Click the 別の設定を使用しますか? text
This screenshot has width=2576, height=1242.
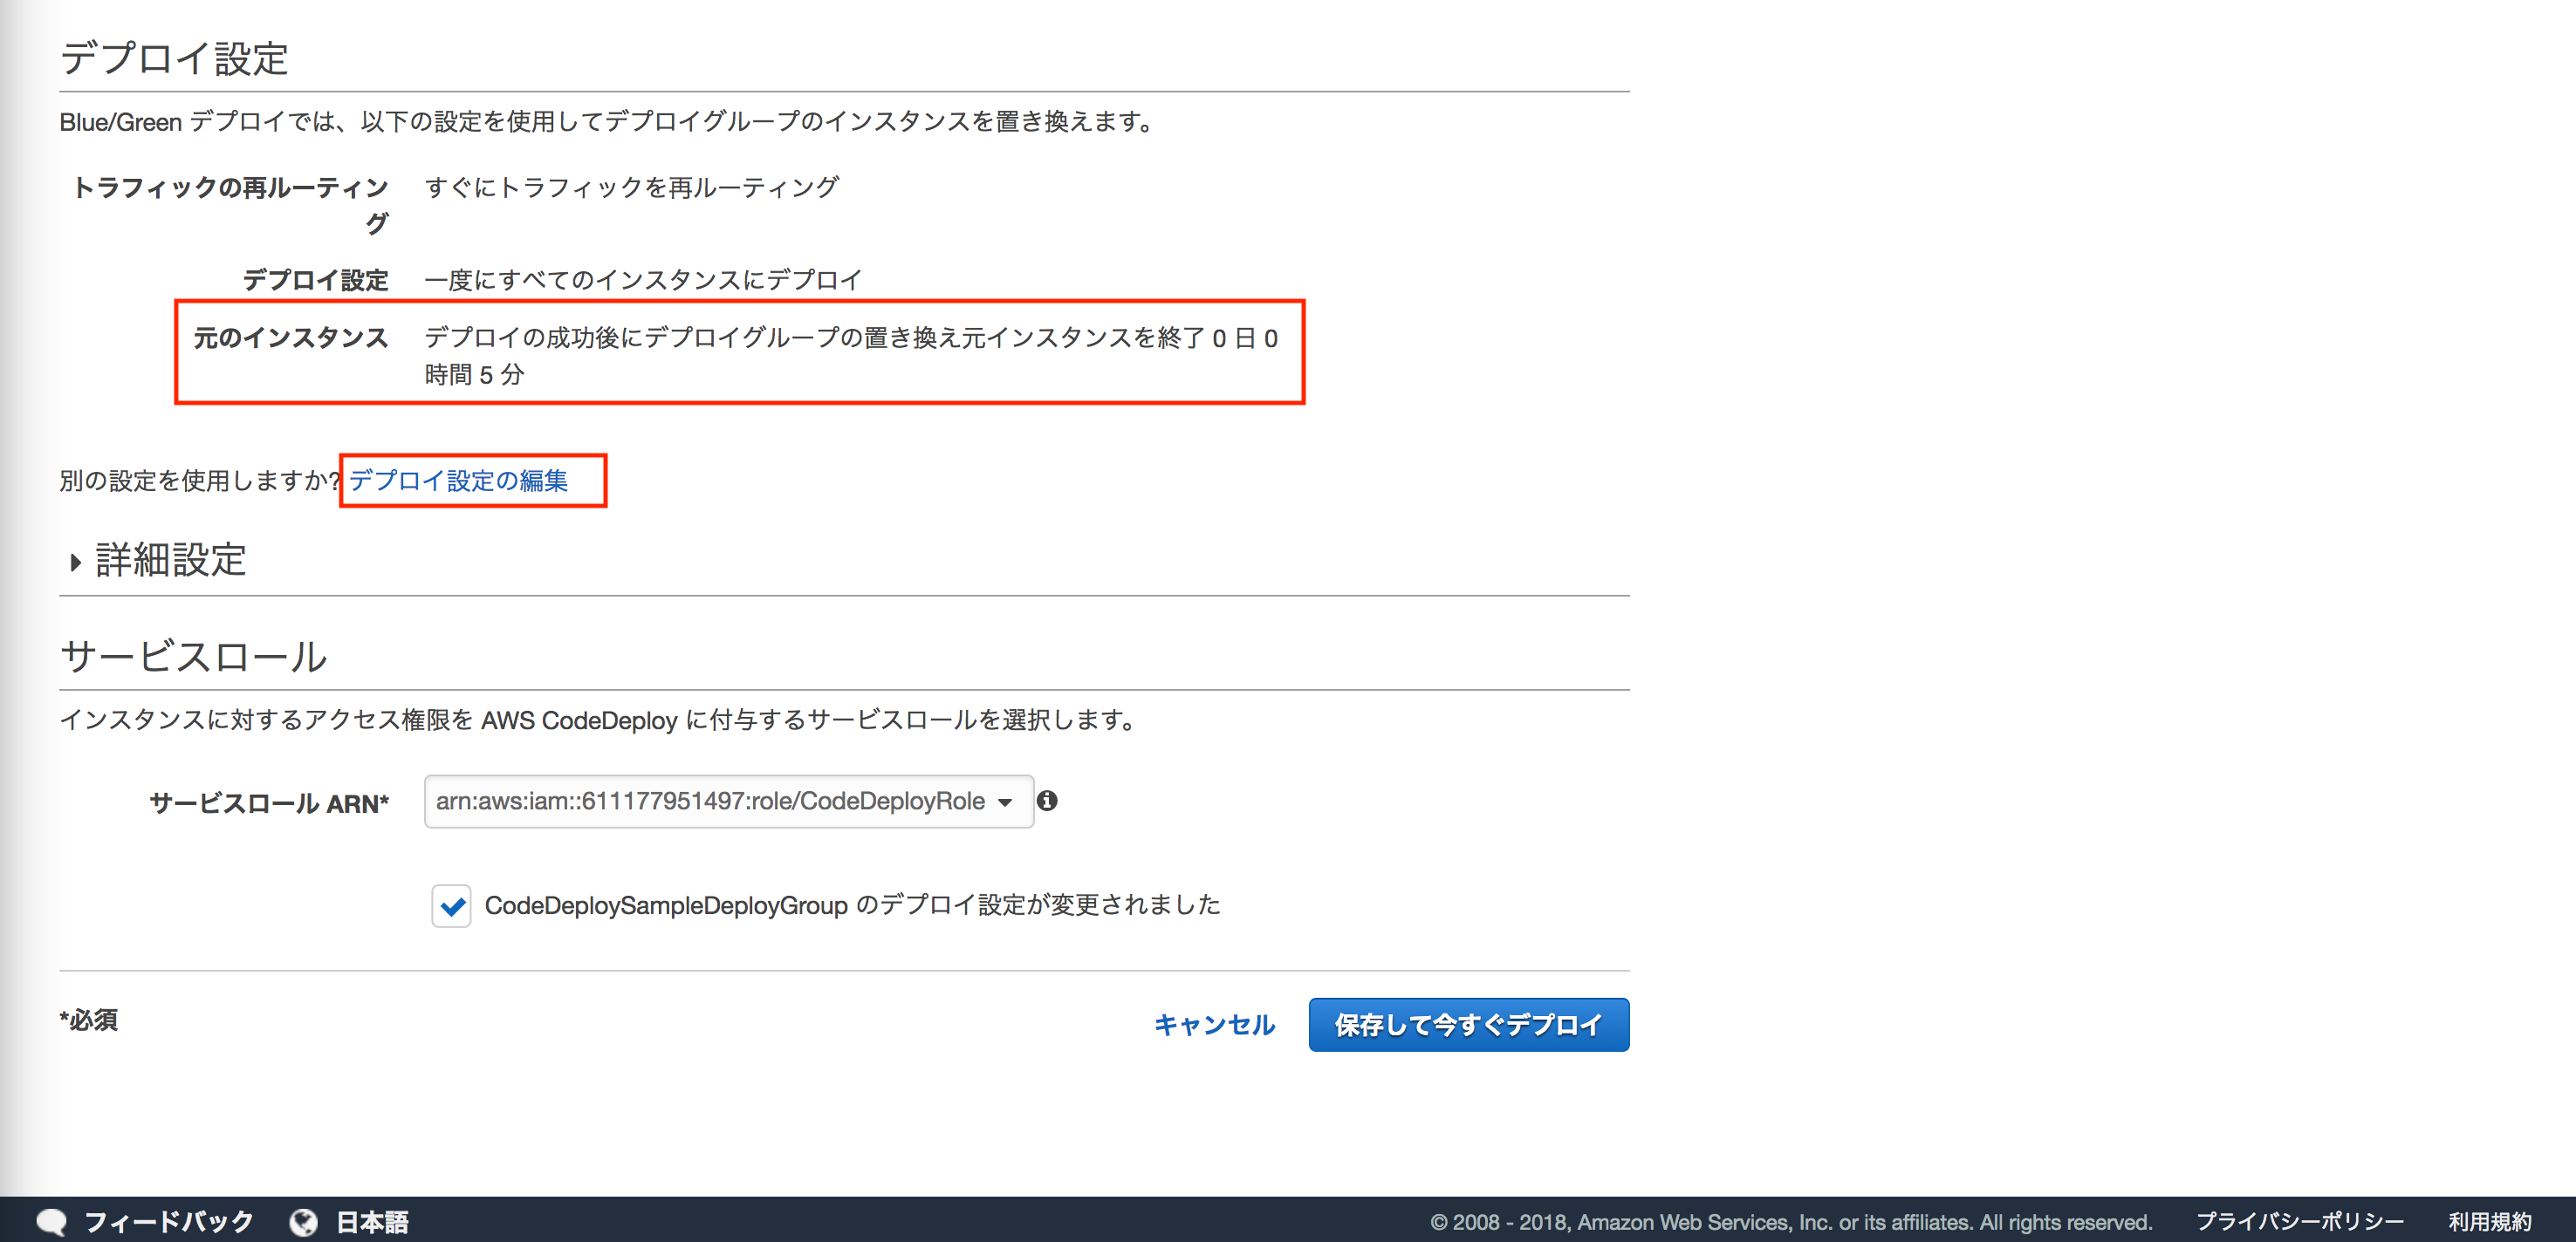(x=200, y=481)
